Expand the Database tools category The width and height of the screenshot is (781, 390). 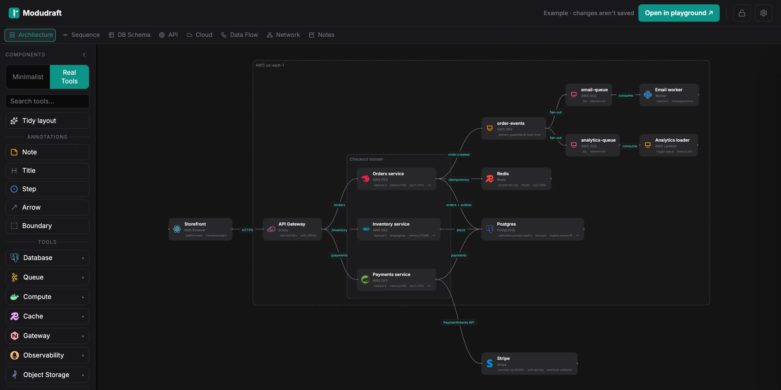(47, 258)
